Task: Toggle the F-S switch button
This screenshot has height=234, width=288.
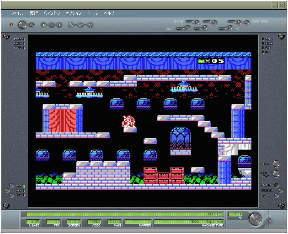Action: click(x=11, y=185)
